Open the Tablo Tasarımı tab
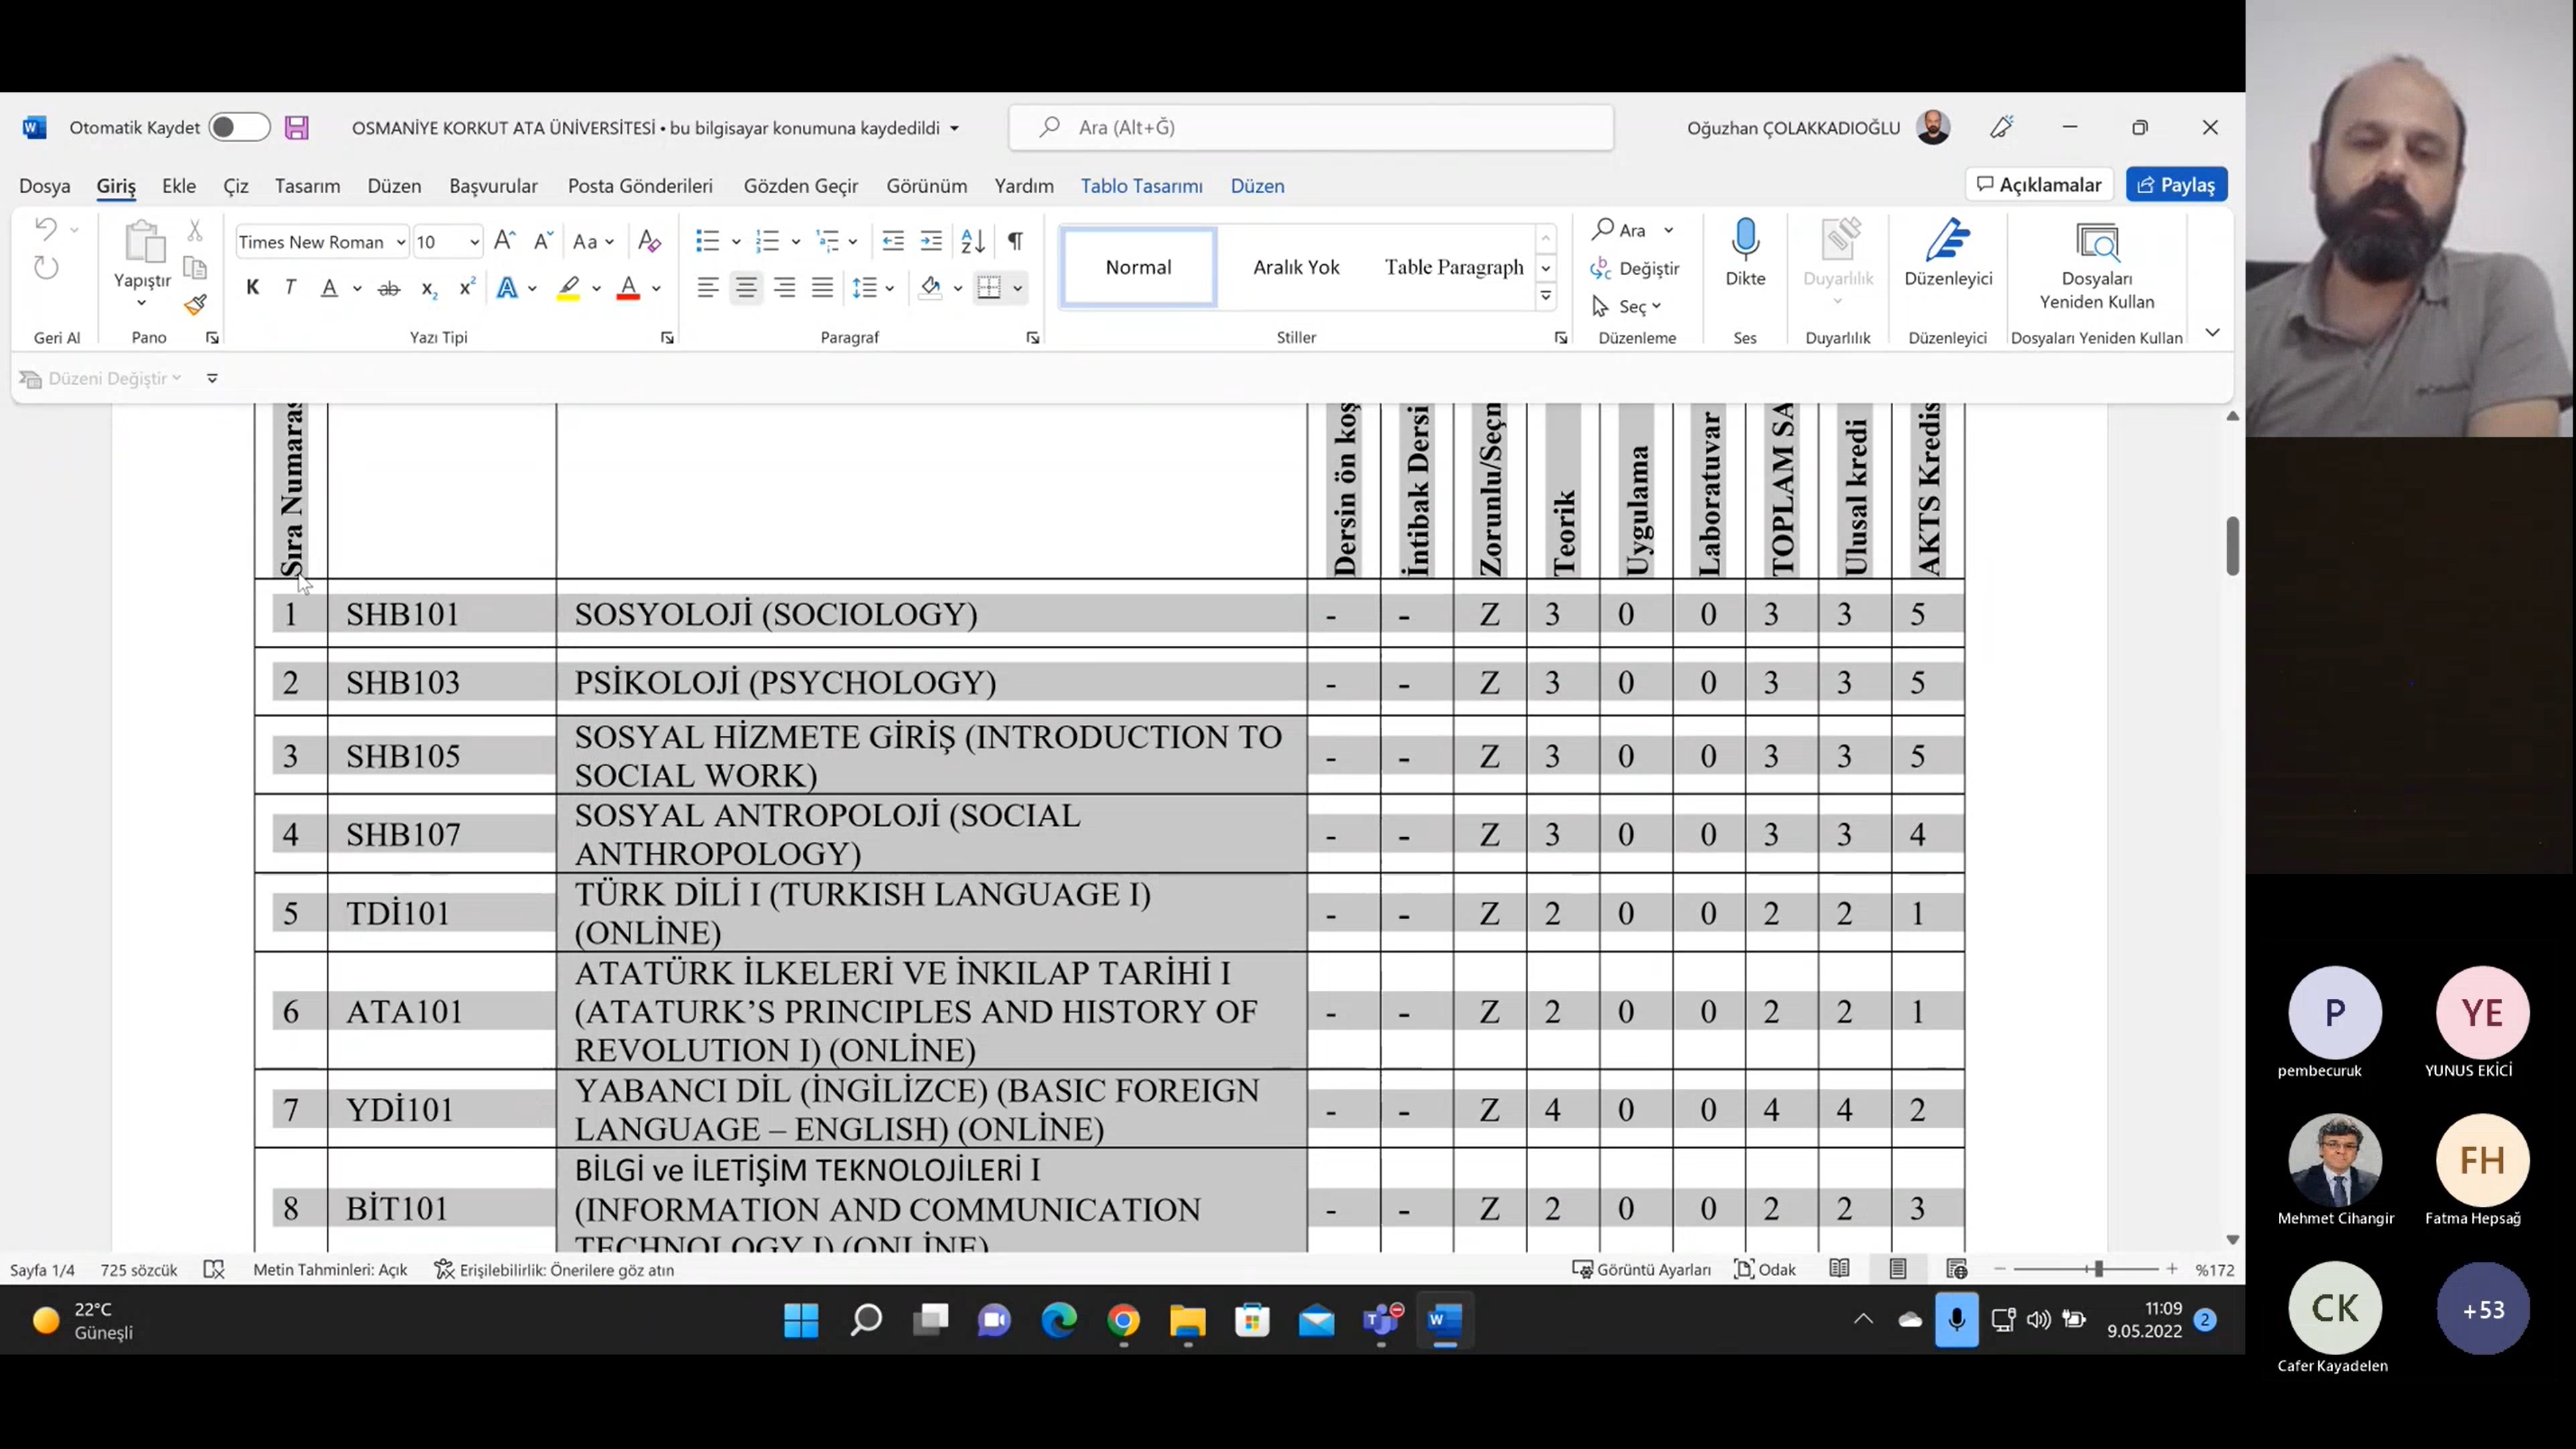The height and width of the screenshot is (1449, 2576). (x=1141, y=186)
